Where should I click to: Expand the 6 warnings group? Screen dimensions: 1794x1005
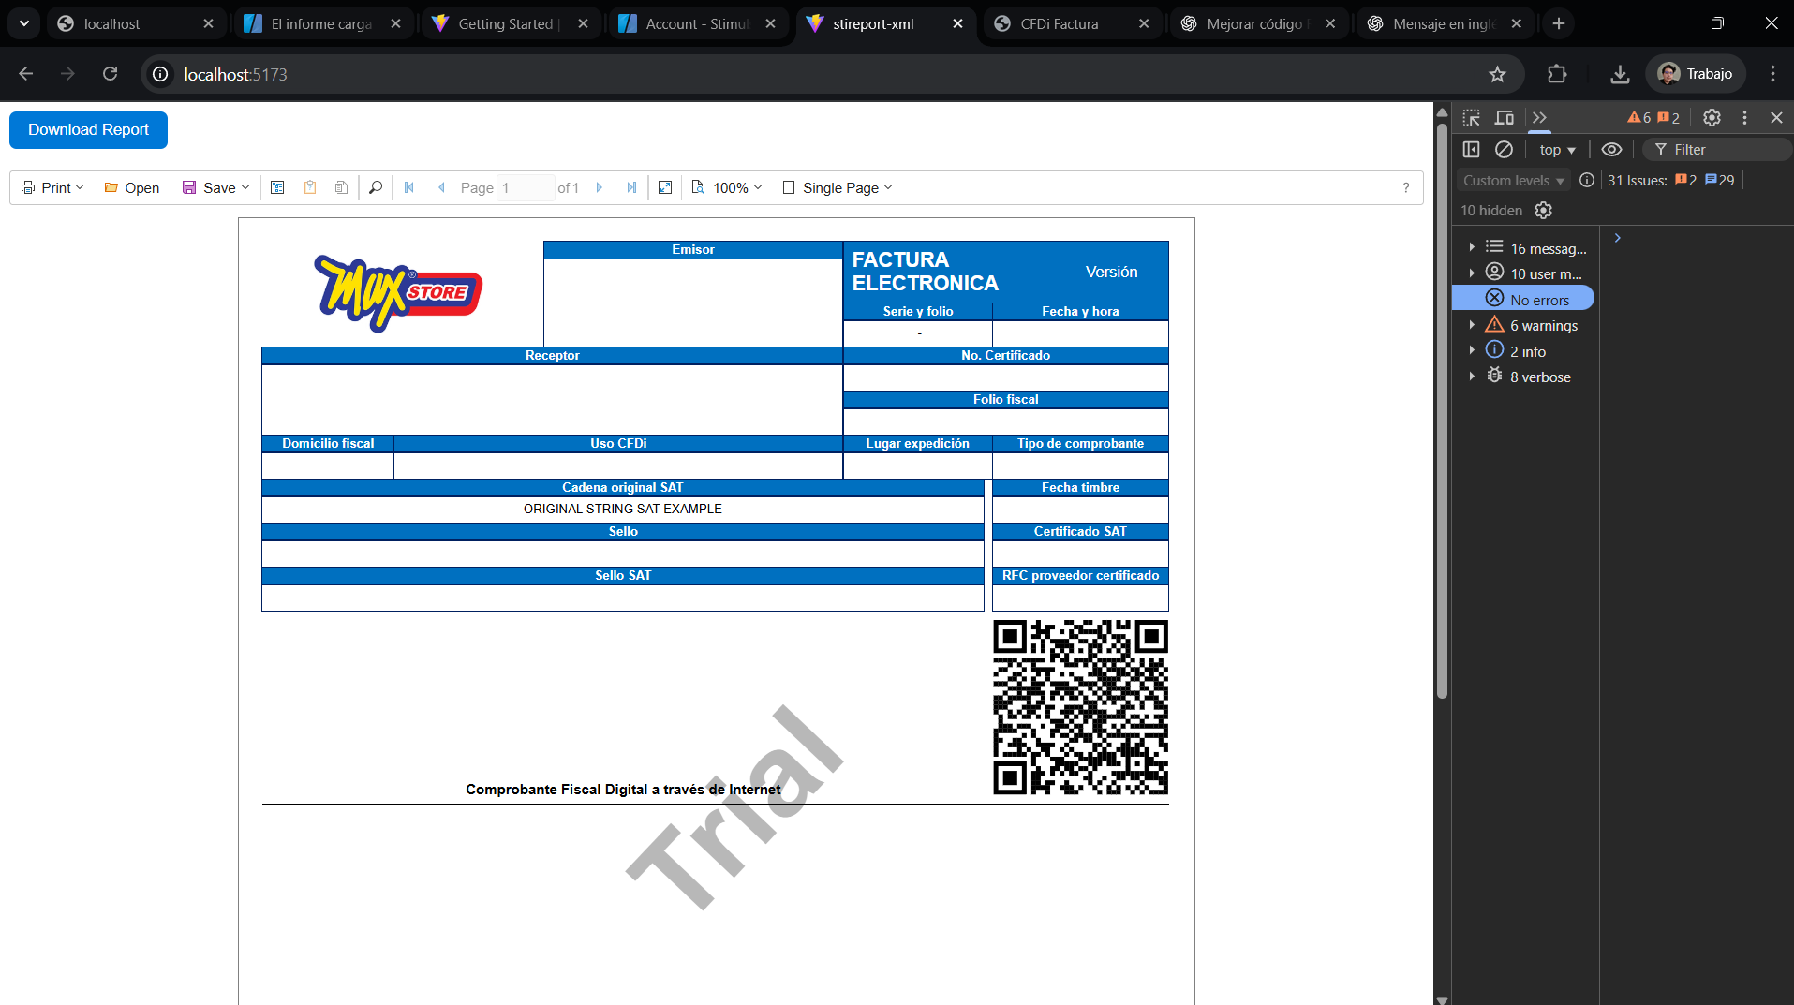pyautogui.click(x=1472, y=325)
